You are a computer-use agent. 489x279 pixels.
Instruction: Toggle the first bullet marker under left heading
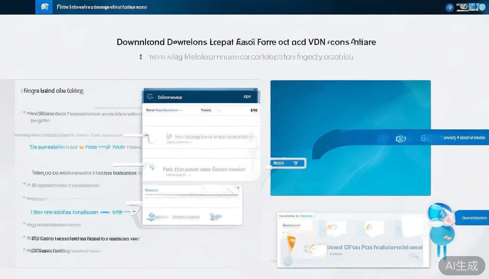(24, 113)
